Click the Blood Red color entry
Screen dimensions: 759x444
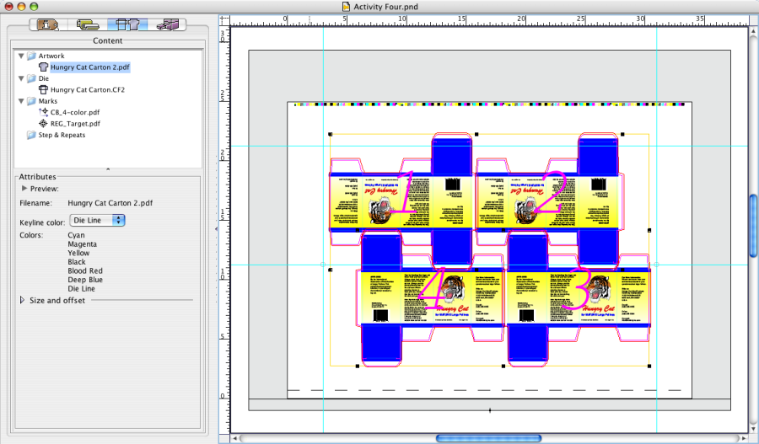click(85, 270)
